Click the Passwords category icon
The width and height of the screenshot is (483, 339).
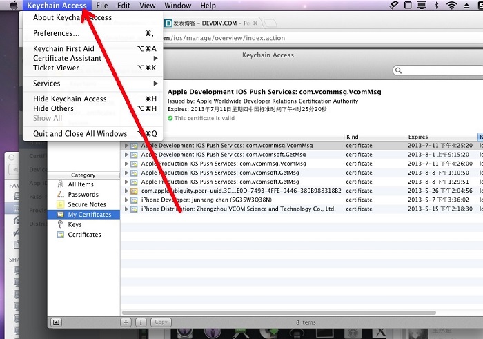click(61, 195)
